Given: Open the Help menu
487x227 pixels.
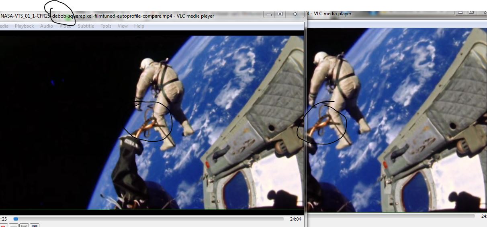Looking at the screenshot, I should click(x=139, y=26).
